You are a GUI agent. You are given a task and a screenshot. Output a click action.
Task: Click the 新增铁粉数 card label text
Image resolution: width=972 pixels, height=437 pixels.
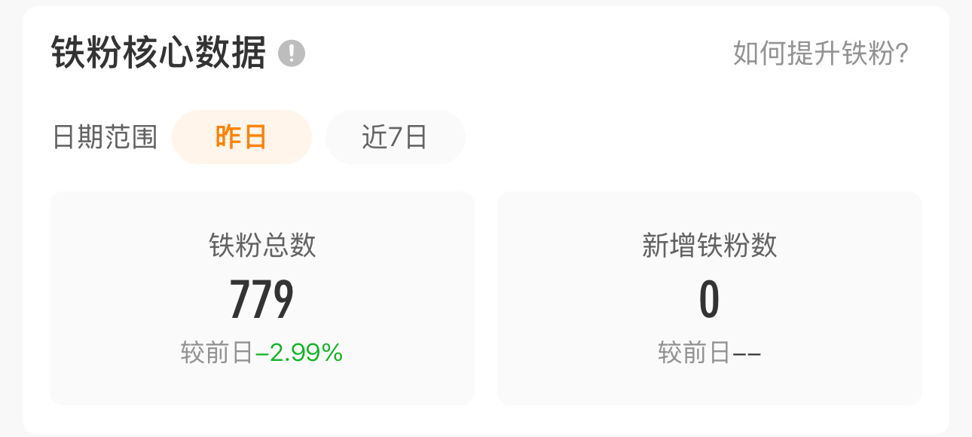tap(709, 245)
